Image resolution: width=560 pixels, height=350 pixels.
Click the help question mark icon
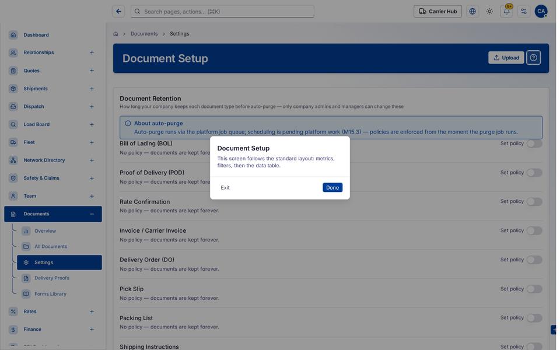pyautogui.click(x=533, y=58)
